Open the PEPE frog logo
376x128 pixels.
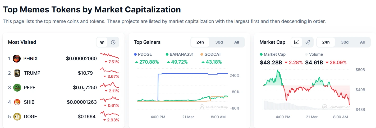pos(17,87)
